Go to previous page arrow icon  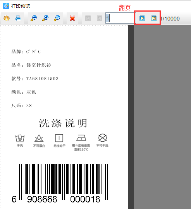coord(100,18)
